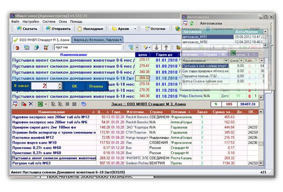Click the first gray square icon in order toolbar
This screenshot has width=283, height=192.
coord(68,104)
